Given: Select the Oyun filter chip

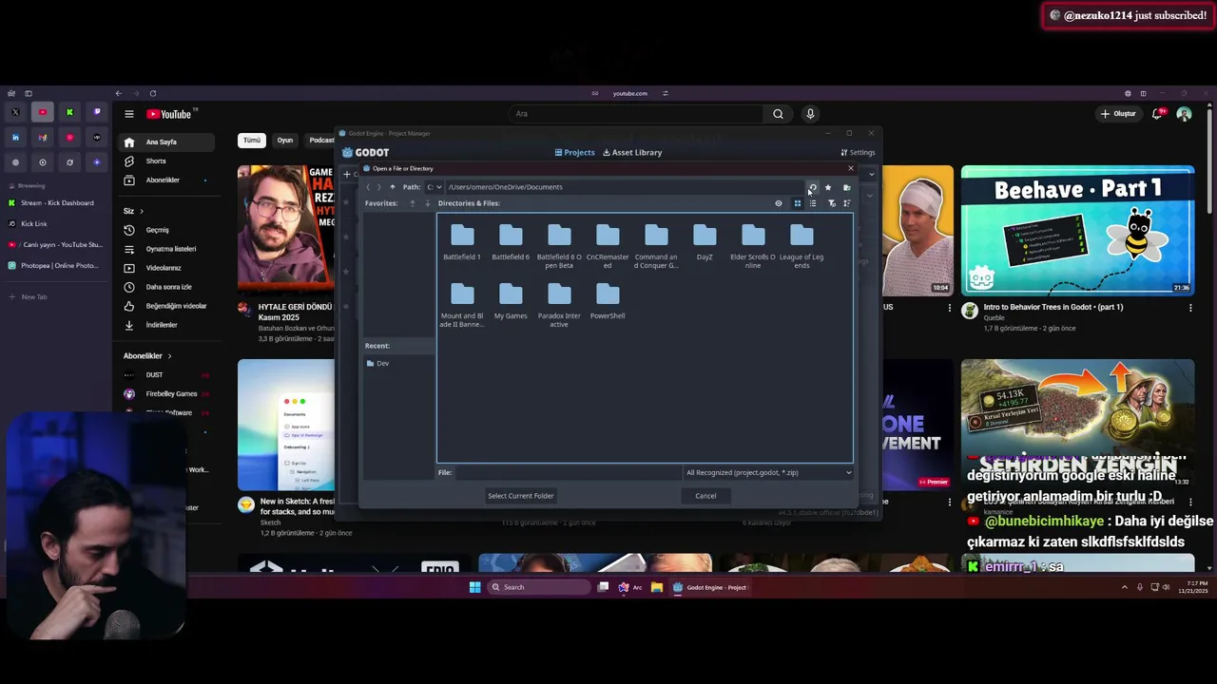Looking at the screenshot, I should click(x=285, y=141).
